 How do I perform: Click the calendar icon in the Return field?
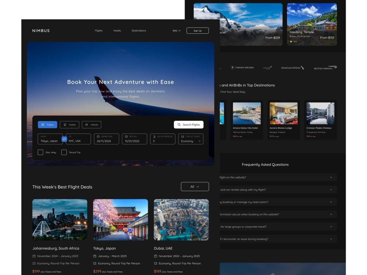click(126, 136)
